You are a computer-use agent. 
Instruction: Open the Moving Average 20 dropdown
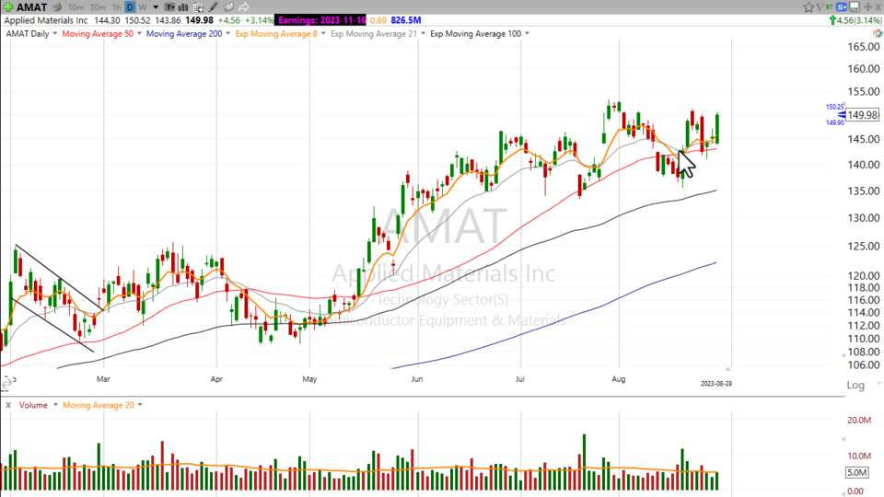tap(140, 405)
